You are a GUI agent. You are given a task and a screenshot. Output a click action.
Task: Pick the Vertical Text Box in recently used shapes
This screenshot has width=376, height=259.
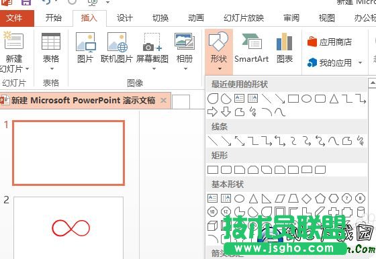252,99
